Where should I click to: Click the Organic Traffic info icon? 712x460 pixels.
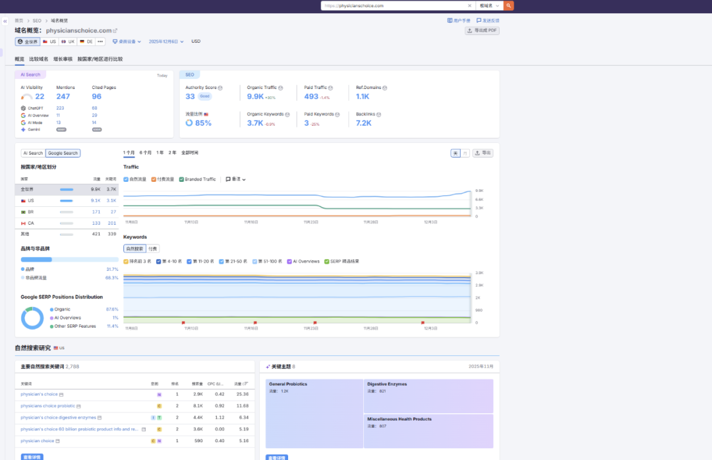click(x=281, y=88)
